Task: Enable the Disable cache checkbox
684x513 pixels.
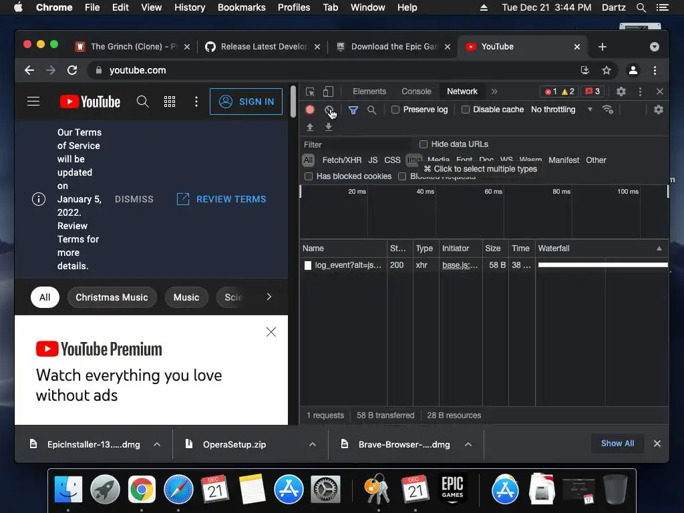Action: [x=466, y=110]
